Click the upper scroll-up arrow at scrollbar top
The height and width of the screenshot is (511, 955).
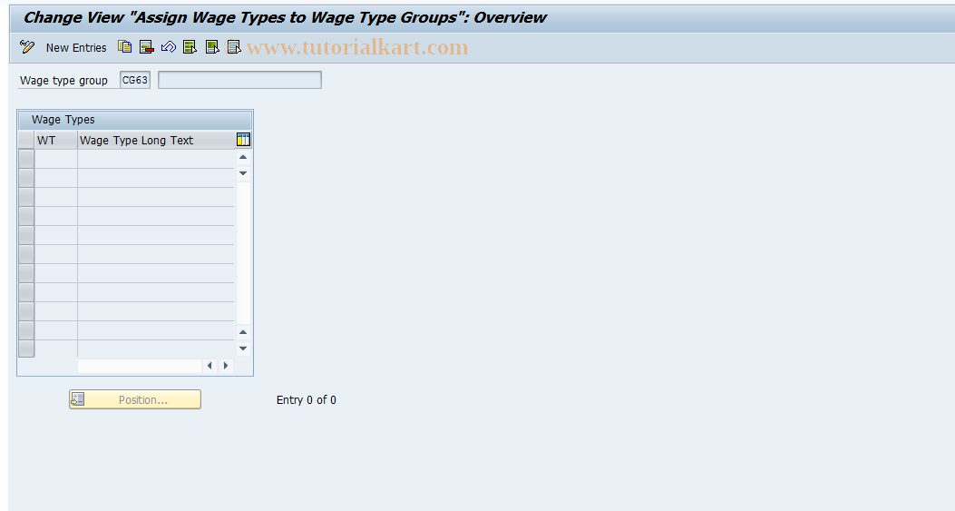(x=243, y=157)
